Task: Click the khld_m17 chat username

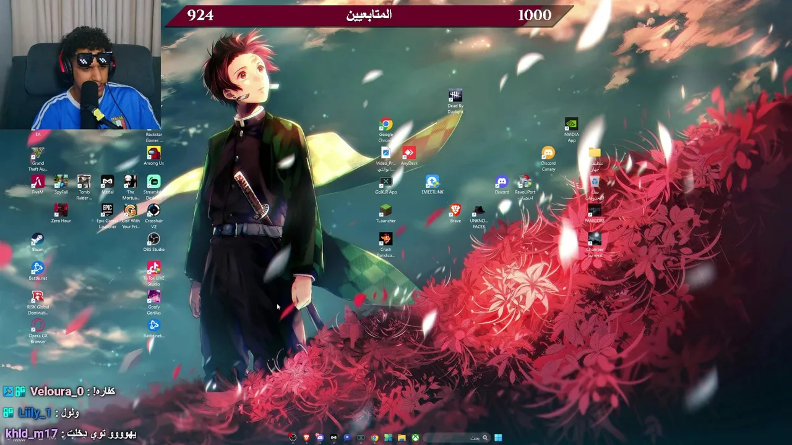Action: 31,434
